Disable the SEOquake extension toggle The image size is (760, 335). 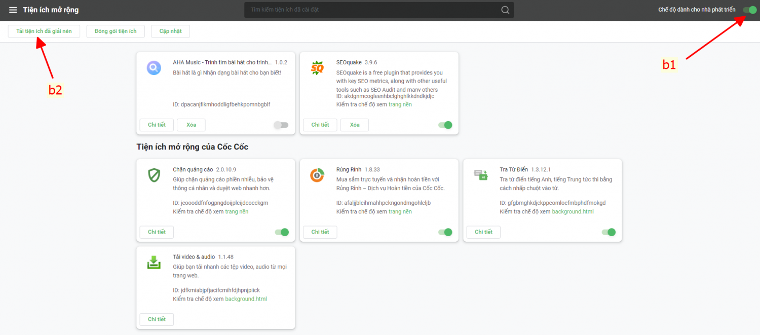point(445,125)
